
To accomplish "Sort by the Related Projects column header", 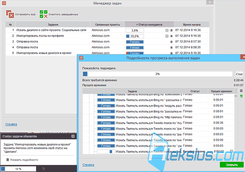I will tap(107, 25).
